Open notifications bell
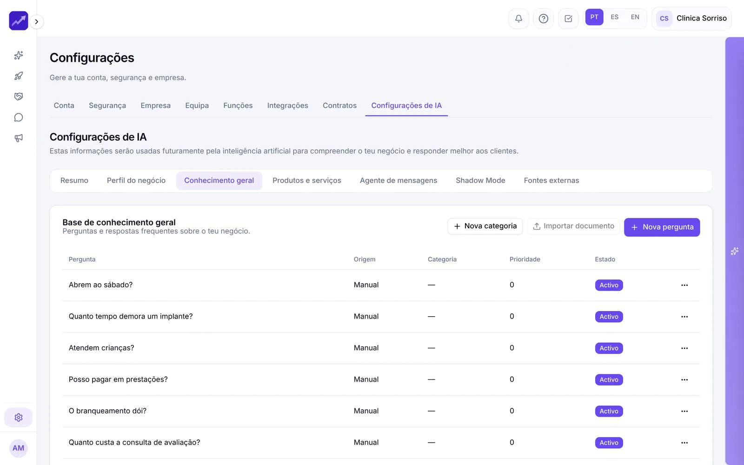Image resolution: width=744 pixels, height=465 pixels. (518, 19)
